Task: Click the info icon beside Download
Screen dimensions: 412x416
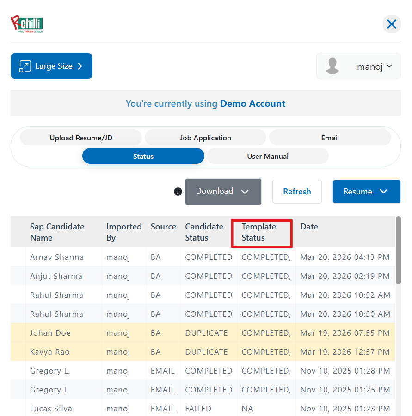Action: click(178, 192)
